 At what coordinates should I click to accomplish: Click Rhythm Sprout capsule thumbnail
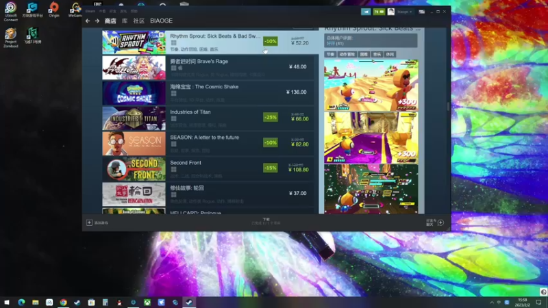[134, 42]
